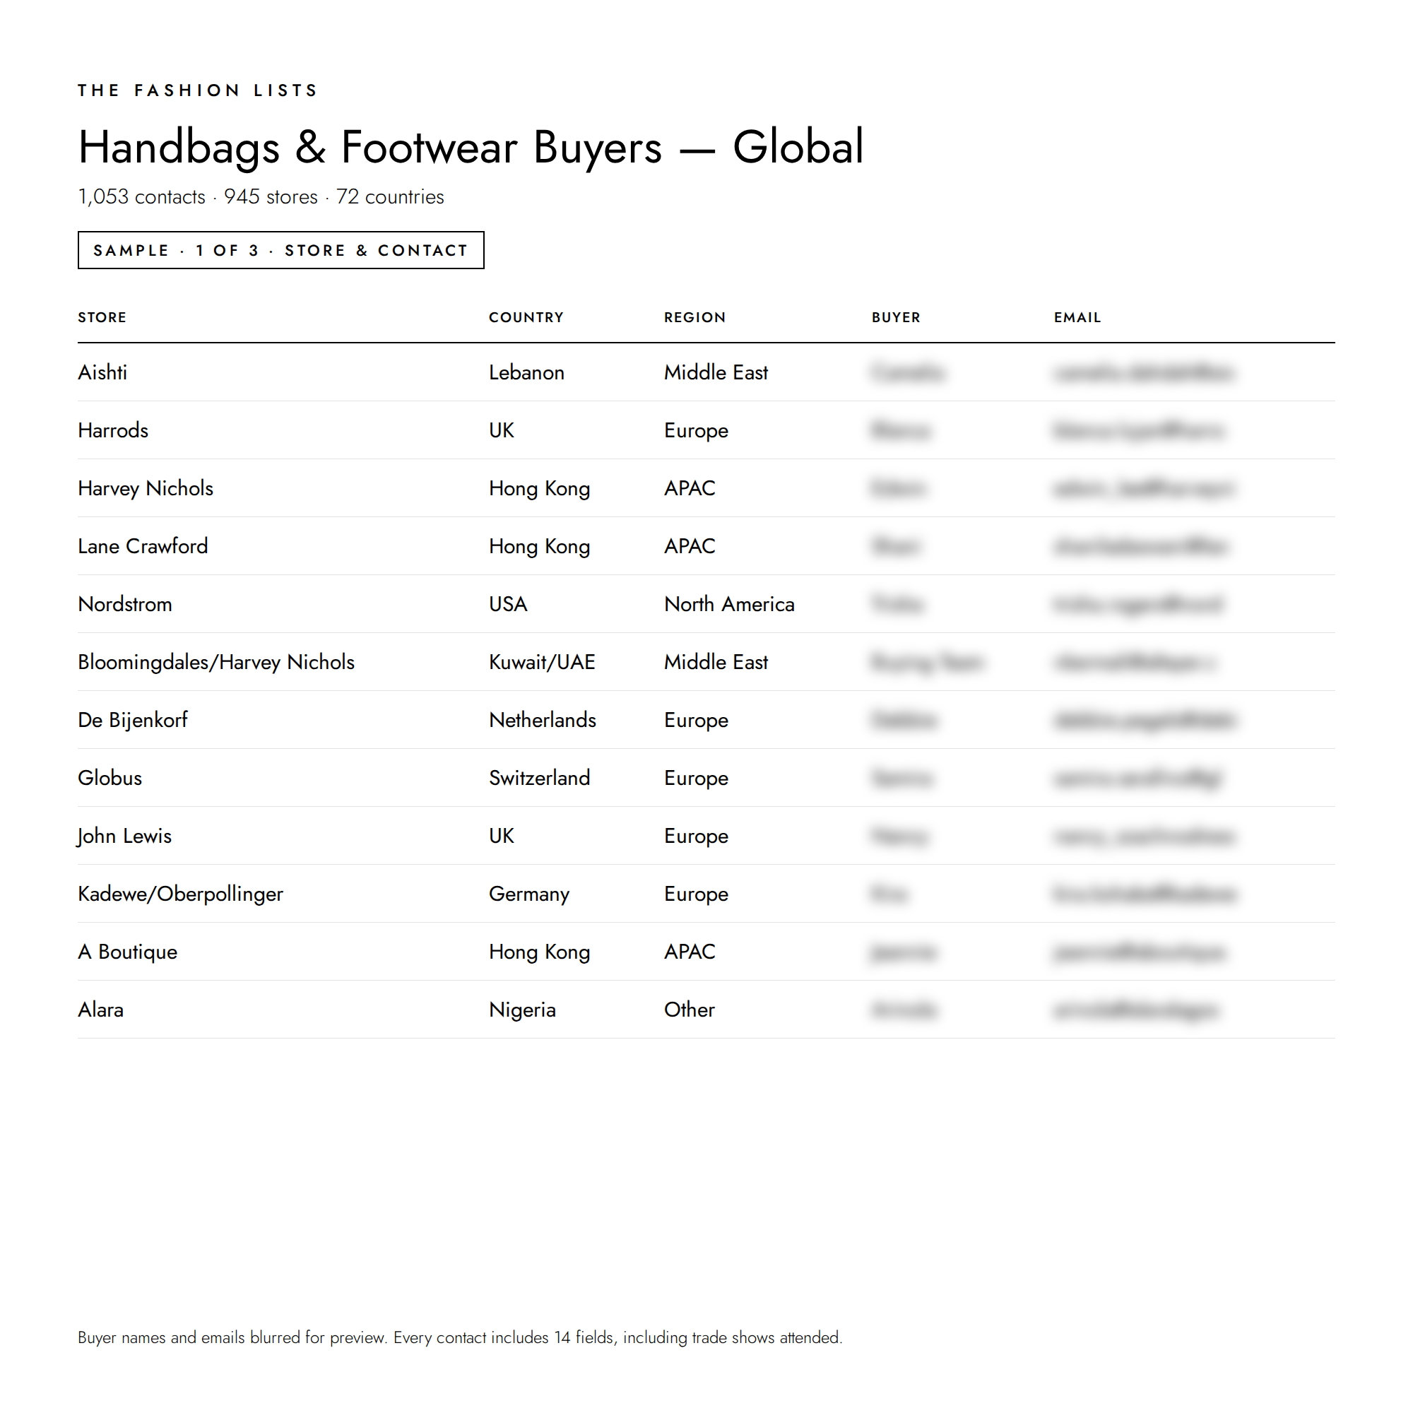Click the Germany country cell
This screenshot has width=1413, height=1413.
pyautogui.click(x=528, y=894)
